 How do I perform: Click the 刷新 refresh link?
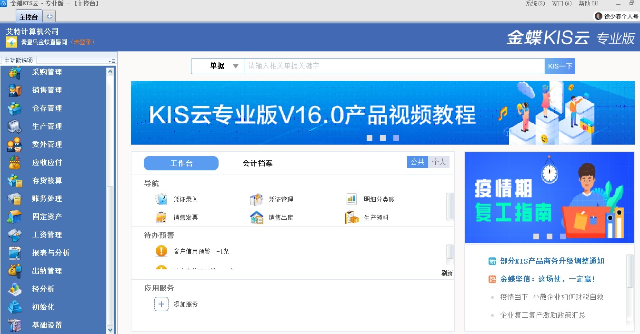[x=447, y=273]
